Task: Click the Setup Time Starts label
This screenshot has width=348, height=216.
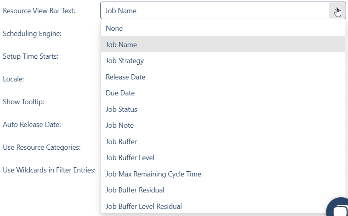Action: point(31,56)
